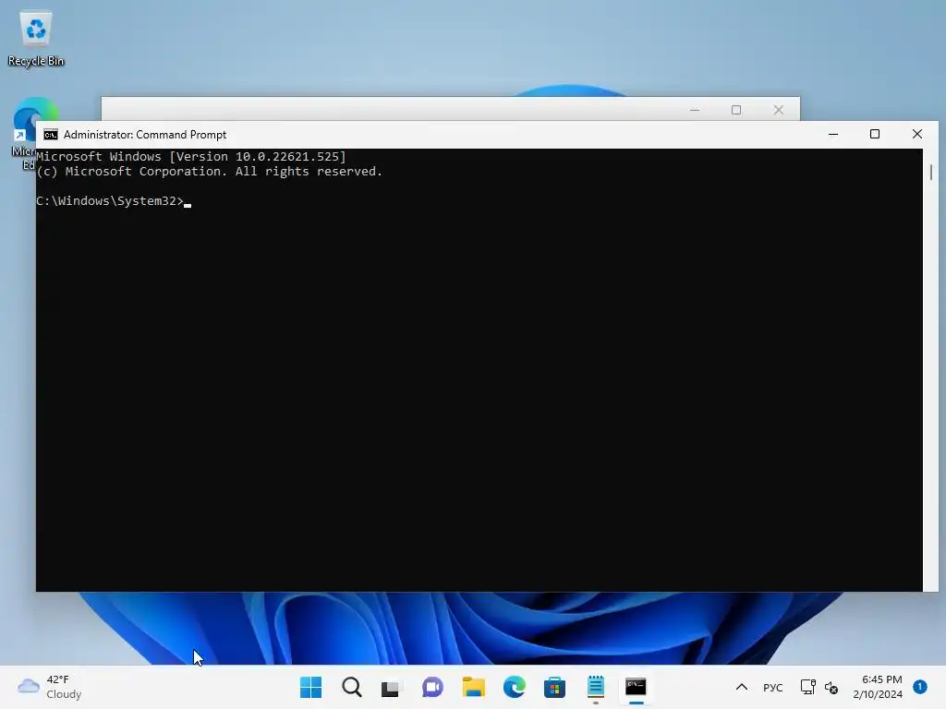Close the background window behind Command Prompt
This screenshot has height=709, width=946.
[x=778, y=110]
